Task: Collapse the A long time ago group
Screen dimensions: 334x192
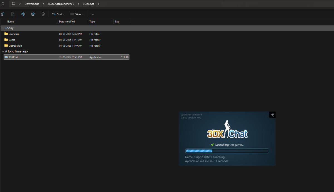Action: click(3, 51)
